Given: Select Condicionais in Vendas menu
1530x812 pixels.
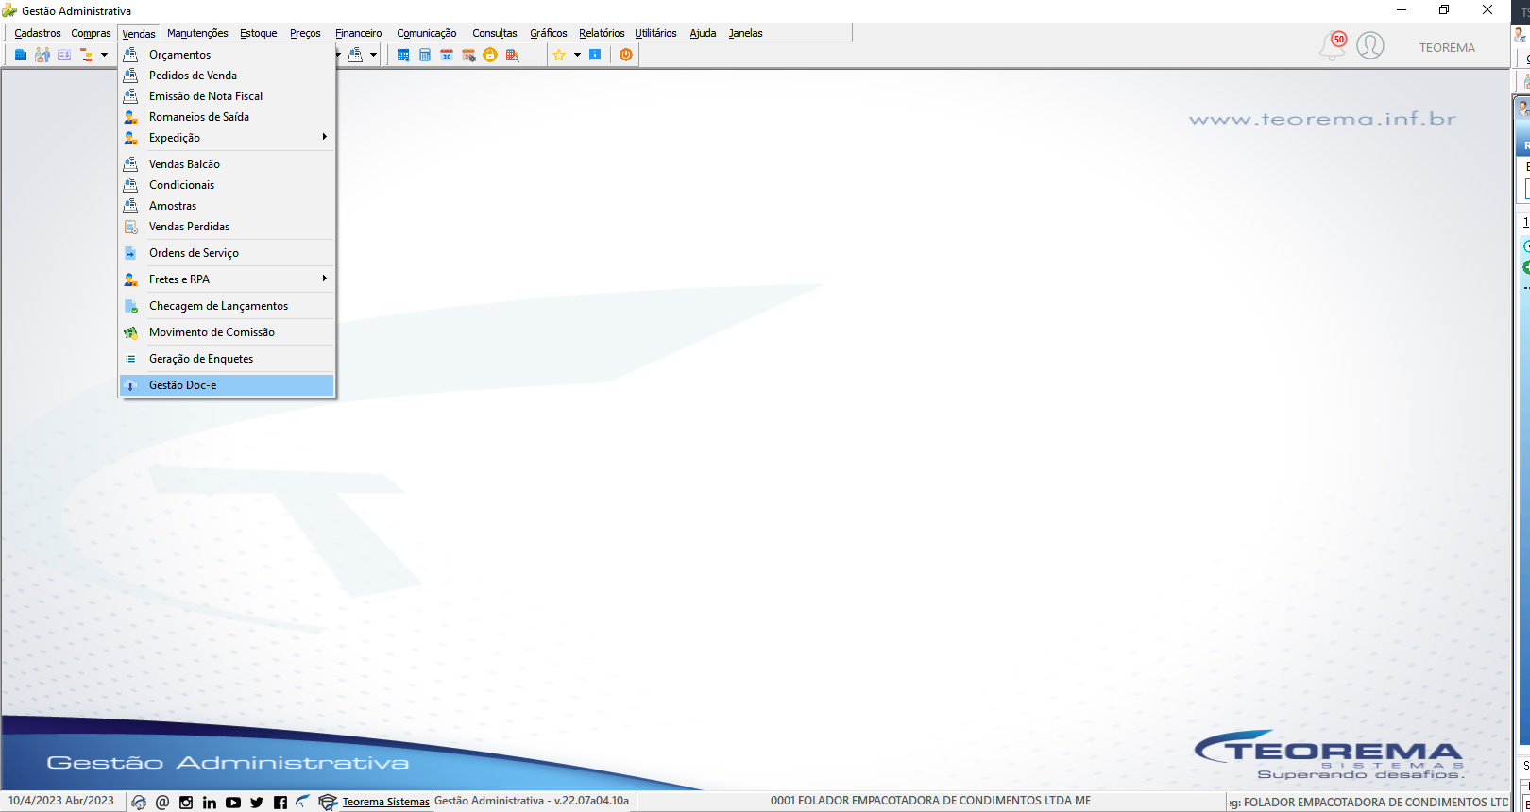Looking at the screenshot, I should tap(227, 185).
